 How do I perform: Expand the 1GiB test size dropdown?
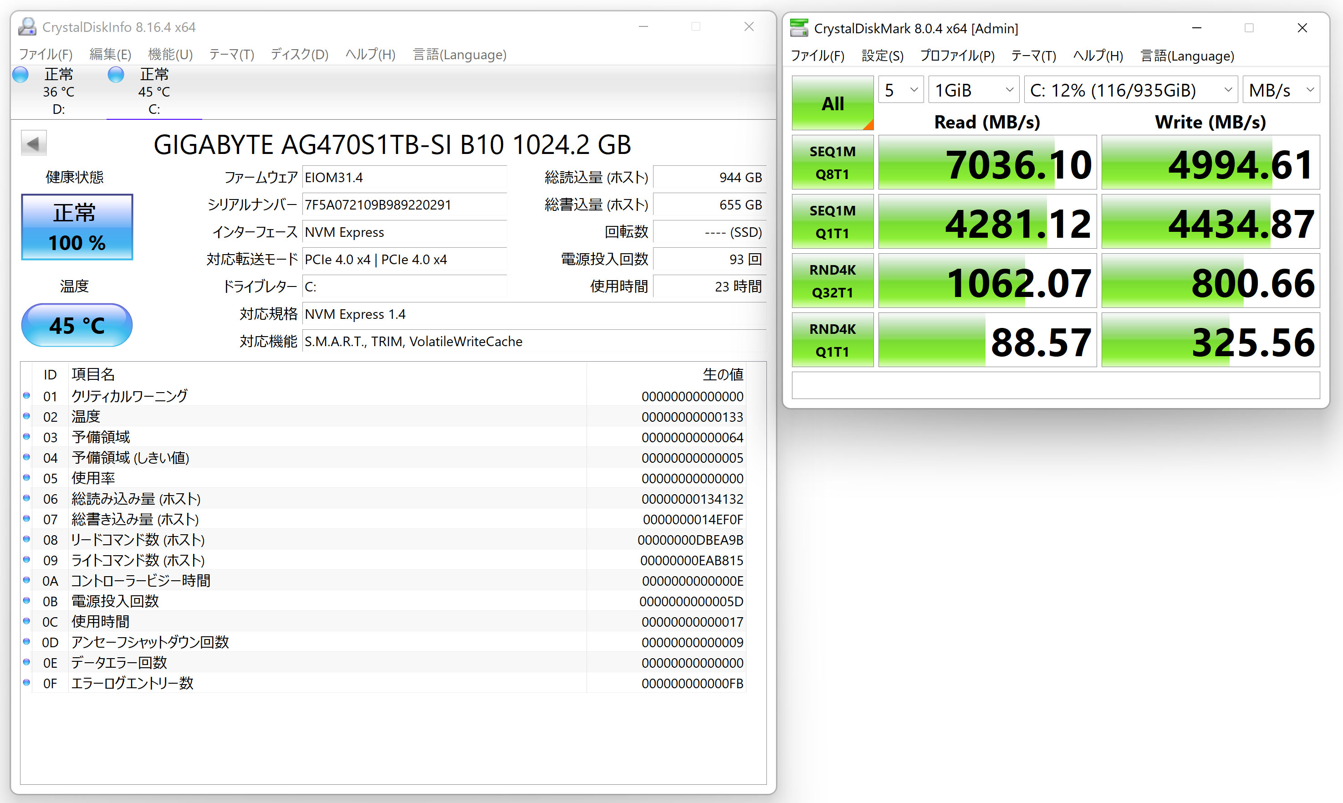point(974,90)
